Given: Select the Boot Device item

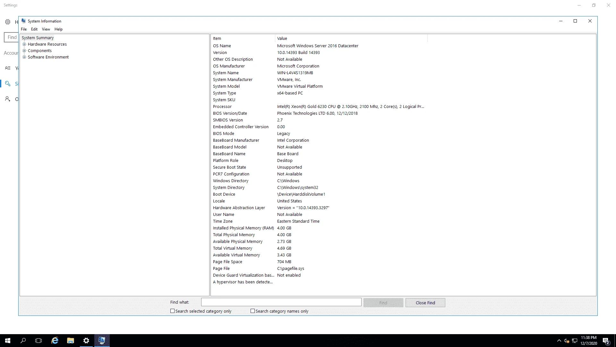Looking at the screenshot, I should (224, 194).
